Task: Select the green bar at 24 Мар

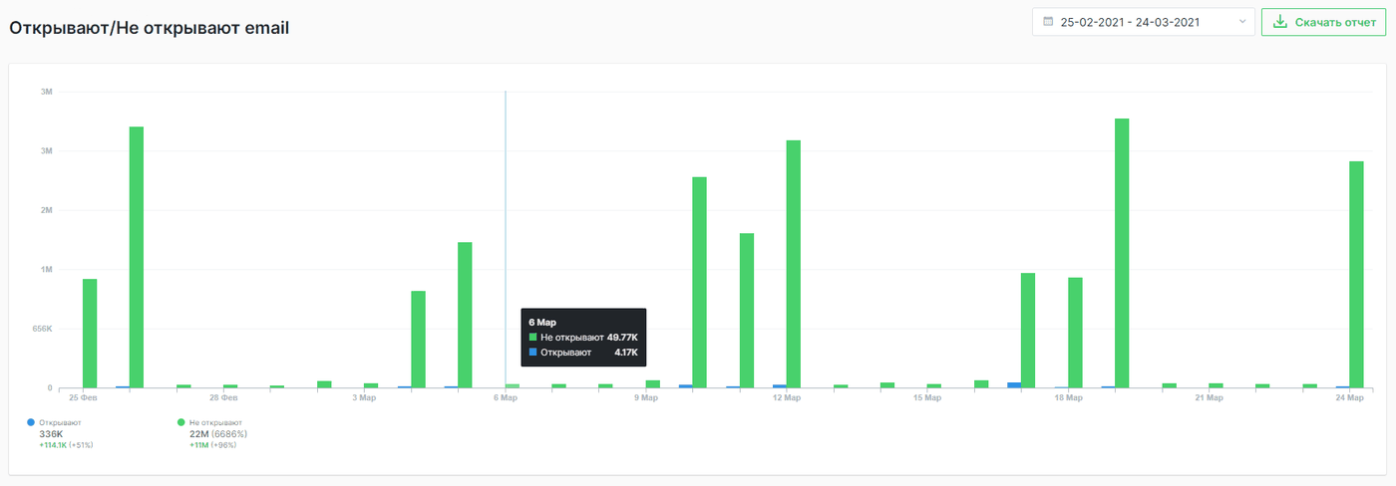Action: [x=1356, y=275]
